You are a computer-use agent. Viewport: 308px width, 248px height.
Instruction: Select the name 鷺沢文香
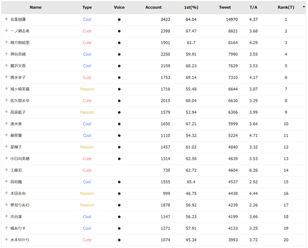point(18,66)
